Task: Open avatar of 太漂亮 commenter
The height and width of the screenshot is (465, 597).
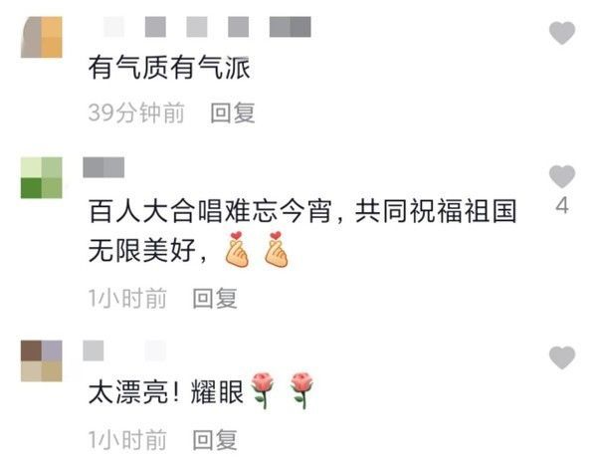Action: (x=42, y=360)
